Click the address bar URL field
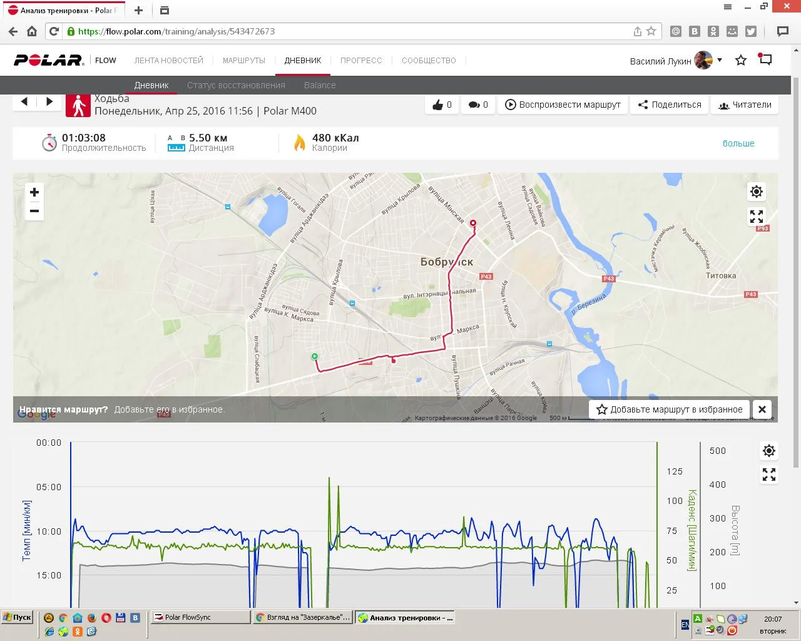801x641 pixels. [350, 31]
